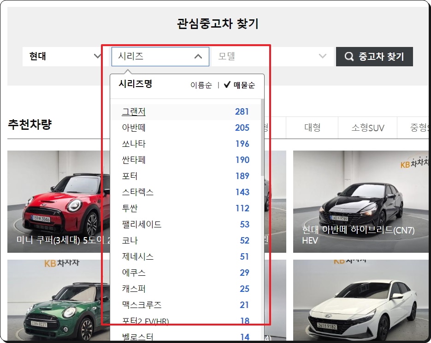Viewport: 431px width, 343px height.
Task: Sort series list by 이름순
Action: (201, 85)
